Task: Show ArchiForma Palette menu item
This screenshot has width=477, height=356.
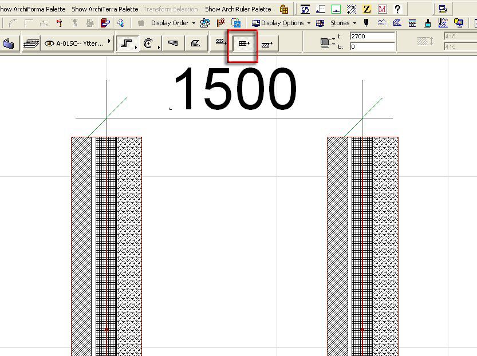Action: click(33, 9)
